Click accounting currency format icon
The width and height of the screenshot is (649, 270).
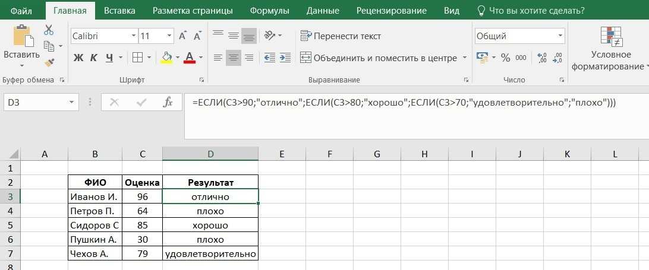(x=482, y=58)
